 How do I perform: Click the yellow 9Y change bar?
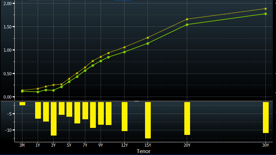[x=101, y=113]
